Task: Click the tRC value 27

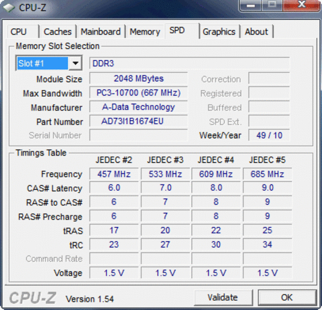Action: pyautogui.click(x=165, y=244)
